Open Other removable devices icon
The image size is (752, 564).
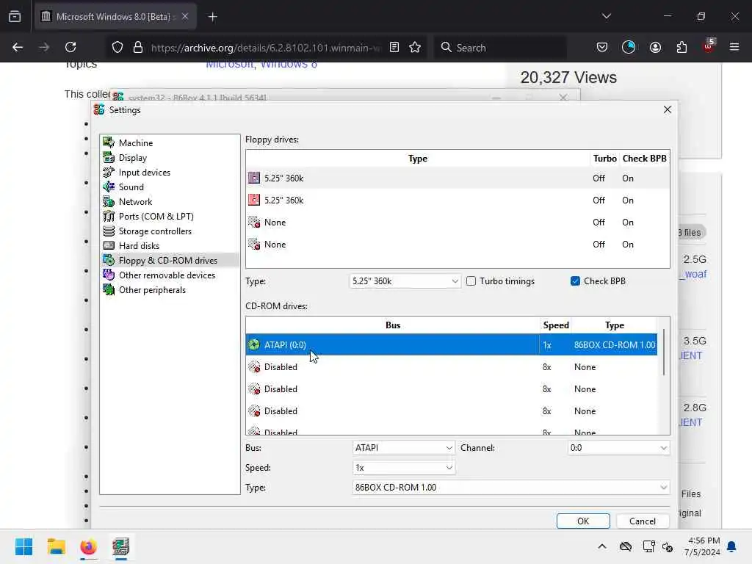point(109,275)
